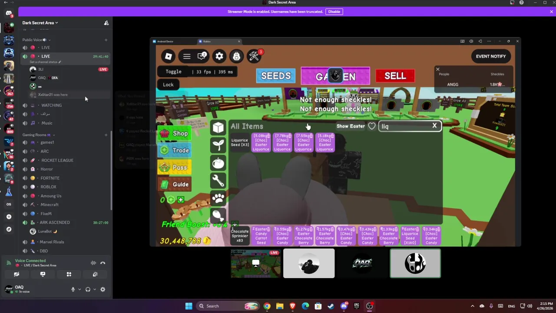Turn on camera in voice panel

tap(17, 274)
